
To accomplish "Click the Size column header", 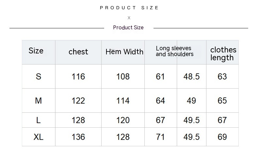I will [36, 51].
